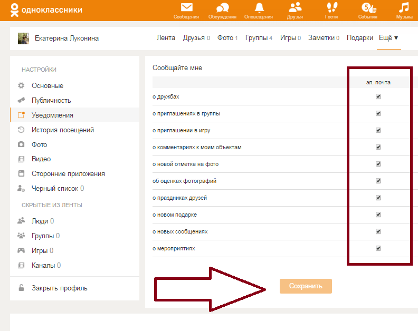Image resolution: width=418 pixels, height=331 pixels.
Task: Open the Игры profile tab
Action: point(290,38)
